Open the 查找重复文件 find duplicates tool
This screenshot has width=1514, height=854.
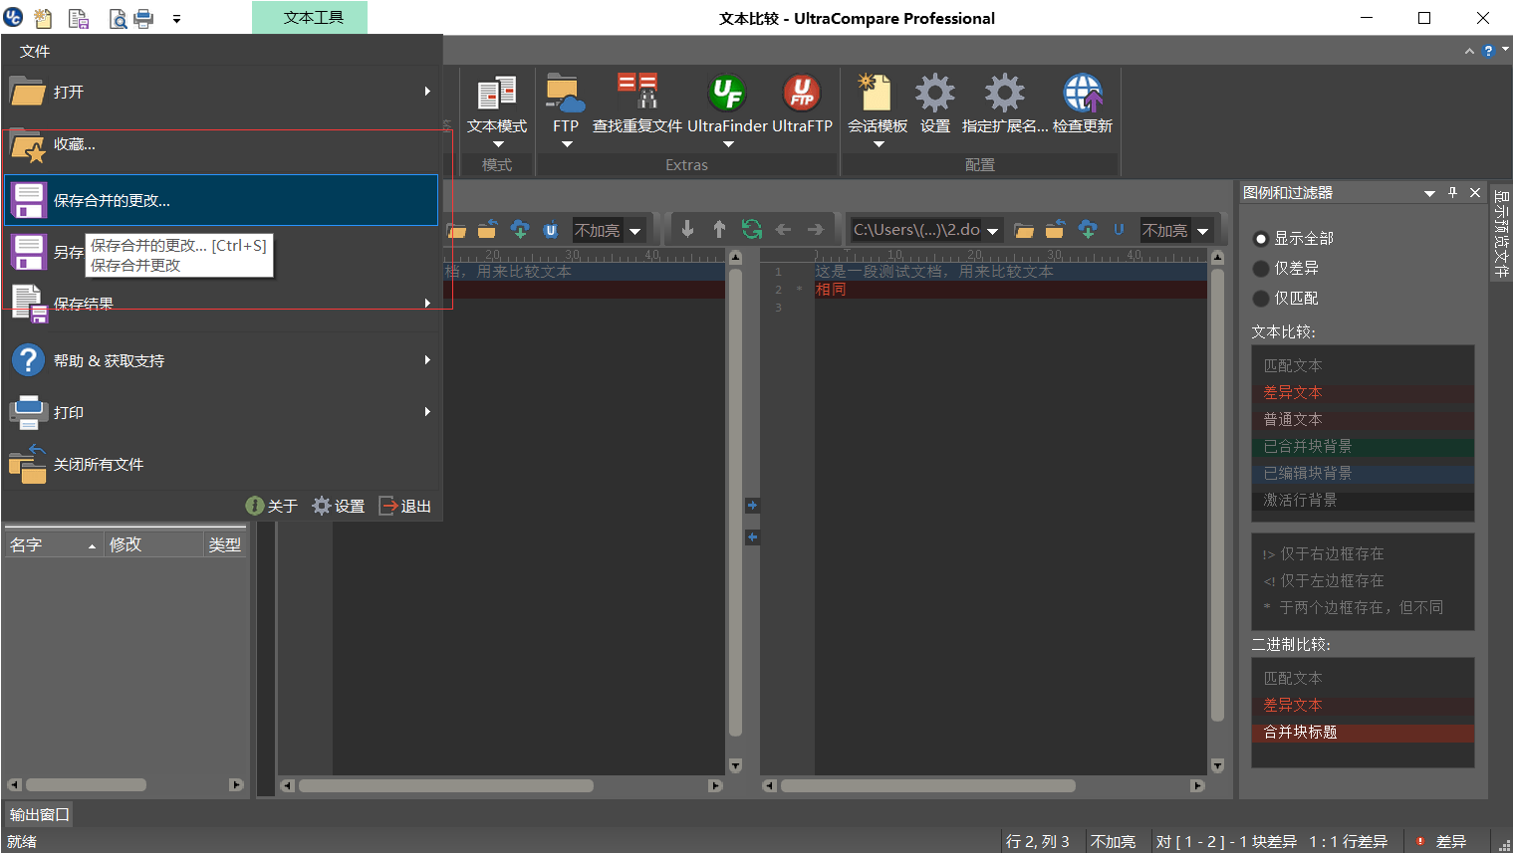tap(636, 105)
